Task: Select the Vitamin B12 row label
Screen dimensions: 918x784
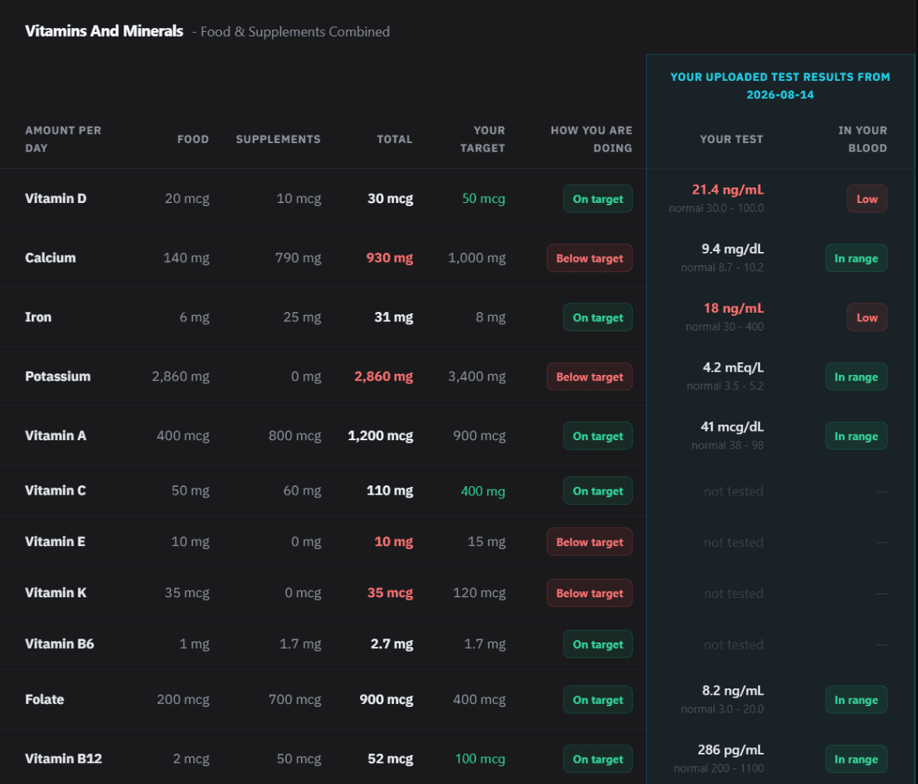Action: click(63, 759)
